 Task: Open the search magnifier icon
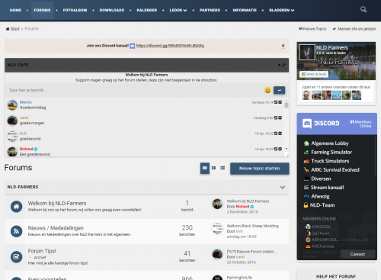tap(363, 10)
